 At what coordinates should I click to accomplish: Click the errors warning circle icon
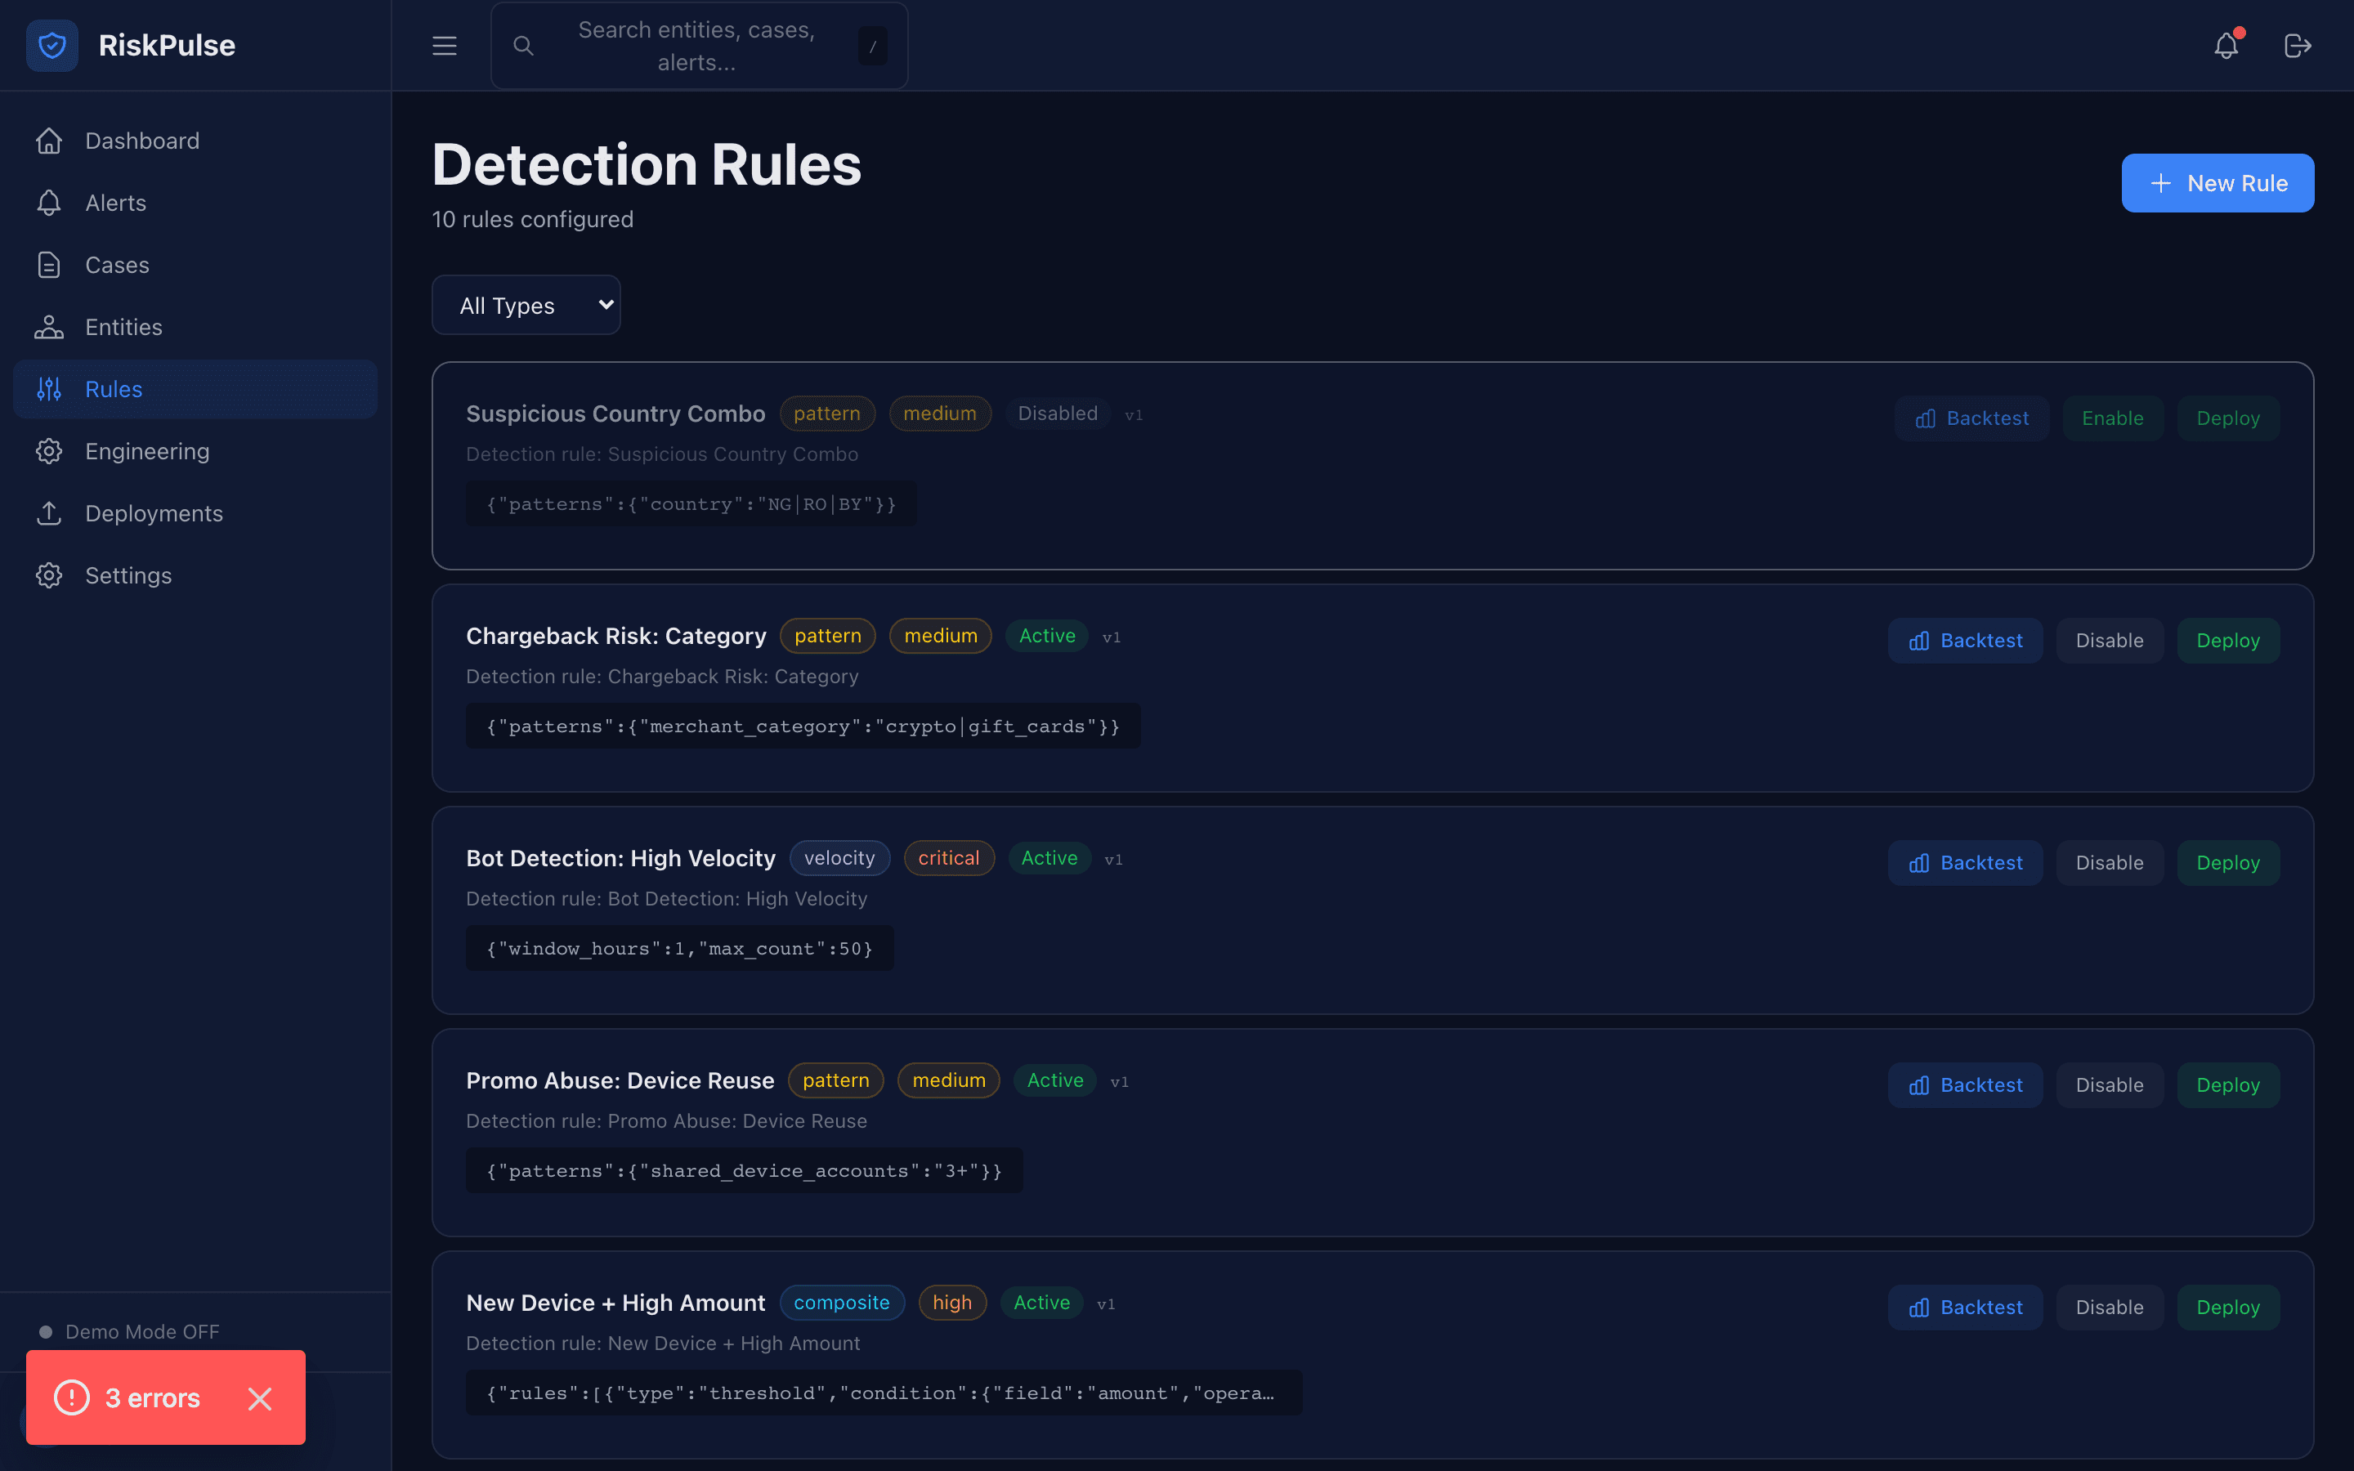coord(72,1398)
